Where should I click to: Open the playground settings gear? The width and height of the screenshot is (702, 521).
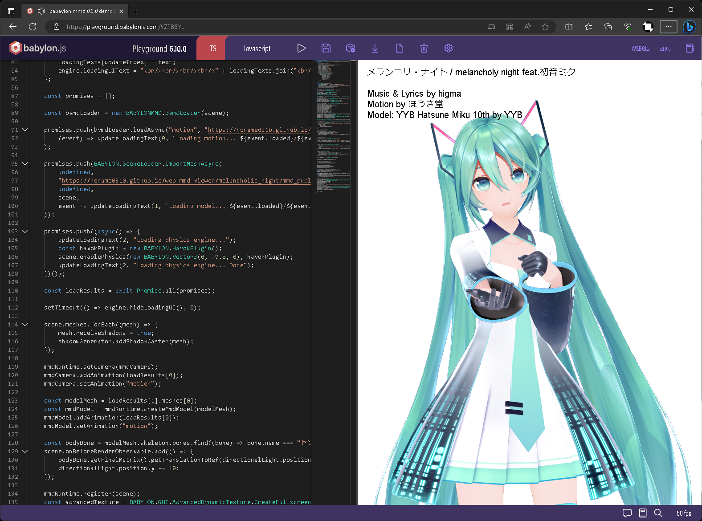click(449, 48)
